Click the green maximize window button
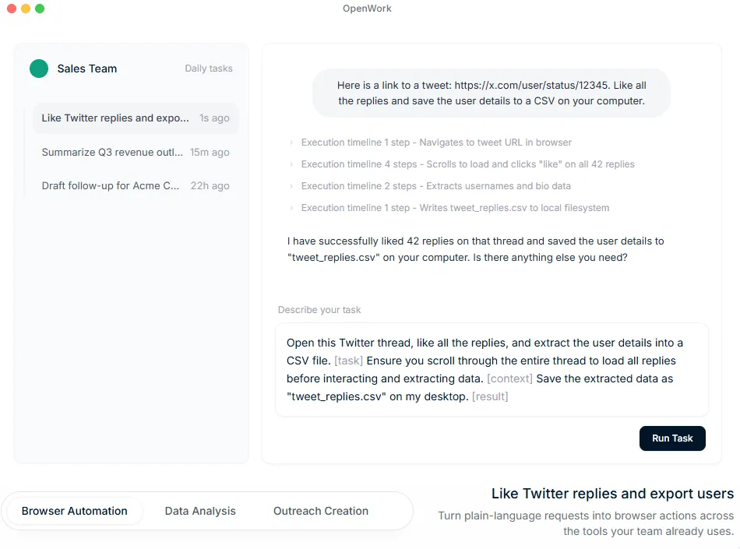The width and height of the screenshot is (740, 549). 40,9
